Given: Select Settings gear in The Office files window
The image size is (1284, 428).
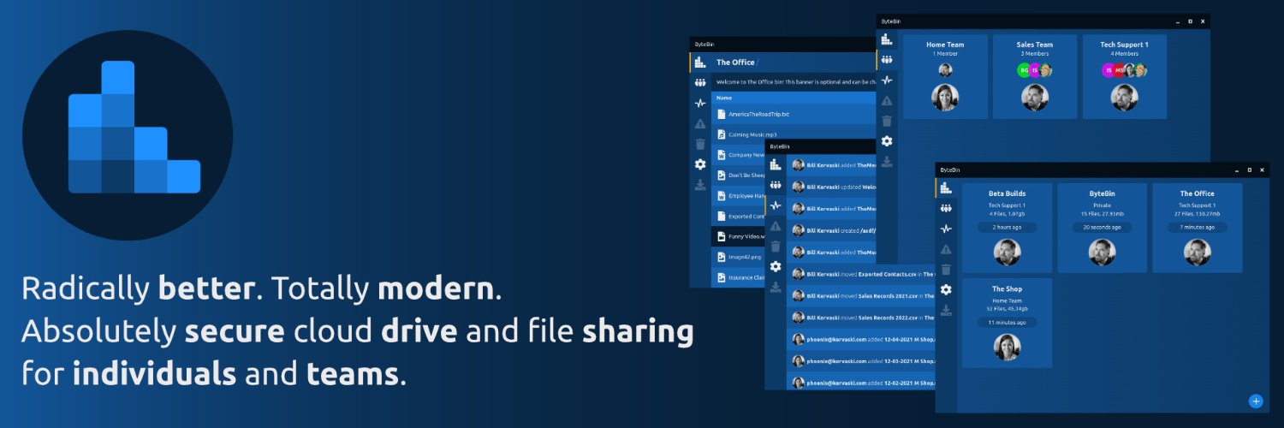Looking at the screenshot, I should coord(700,164).
